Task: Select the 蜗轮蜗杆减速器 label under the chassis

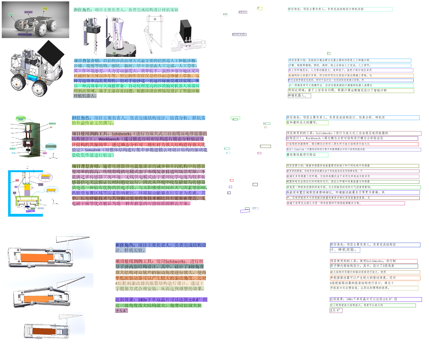Action: (x=25, y=35)
